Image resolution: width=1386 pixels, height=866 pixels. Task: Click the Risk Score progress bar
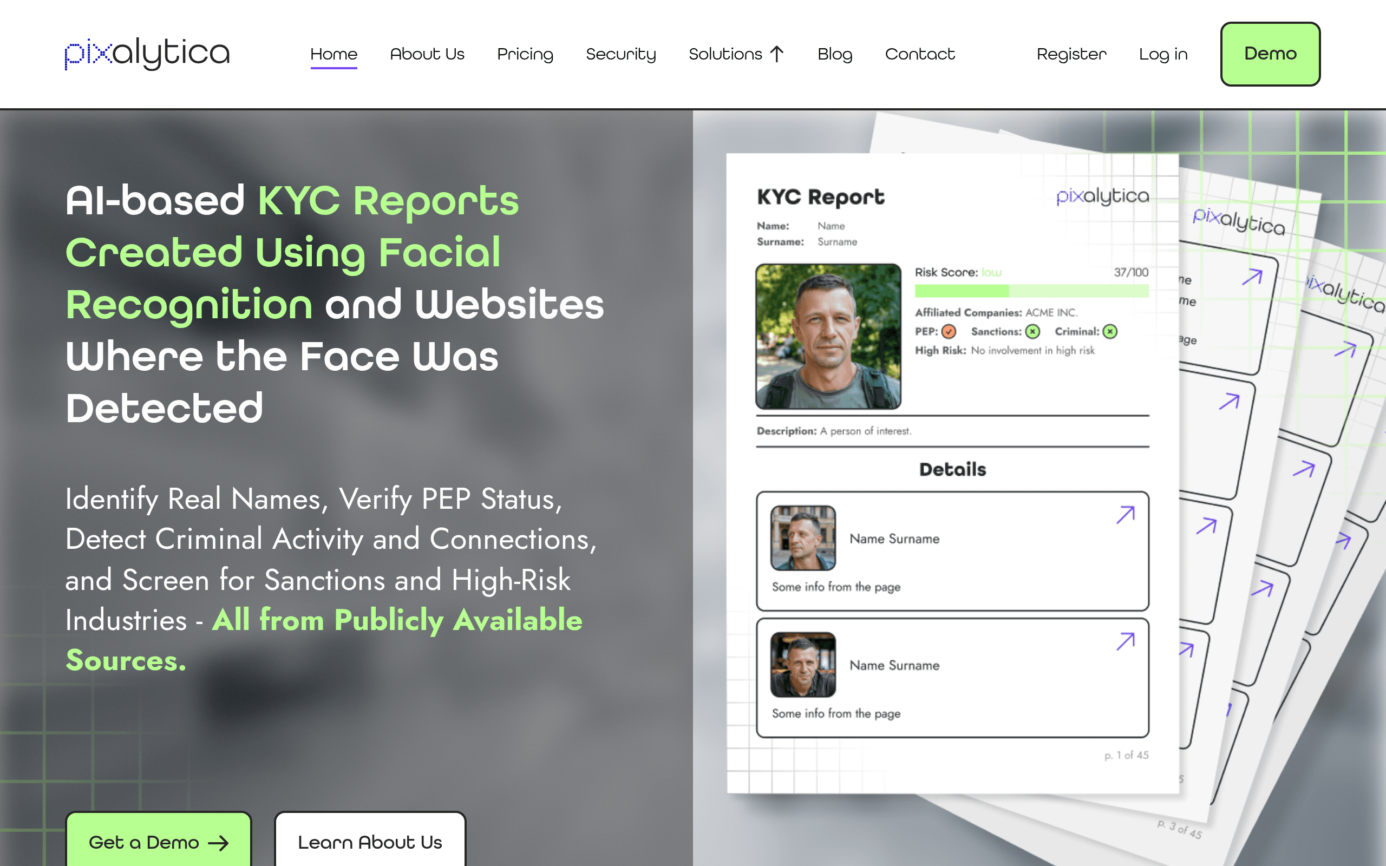click(1031, 291)
